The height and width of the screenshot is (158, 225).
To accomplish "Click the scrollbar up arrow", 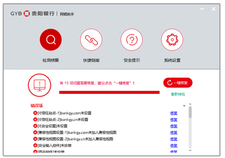I will tap(190, 104).
